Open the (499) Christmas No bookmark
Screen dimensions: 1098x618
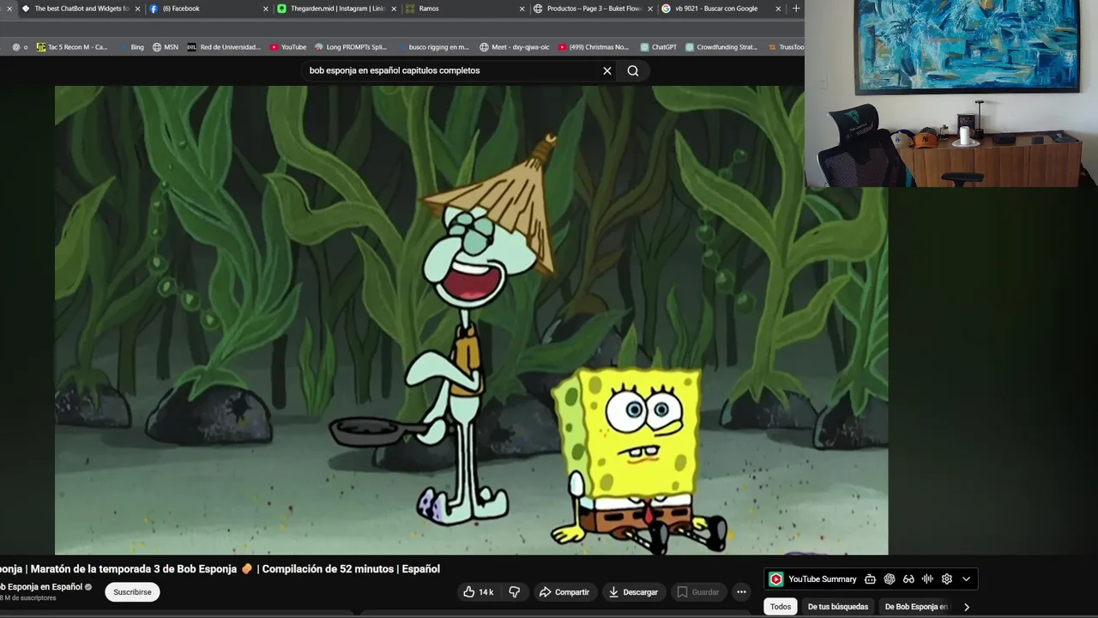point(593,47)
